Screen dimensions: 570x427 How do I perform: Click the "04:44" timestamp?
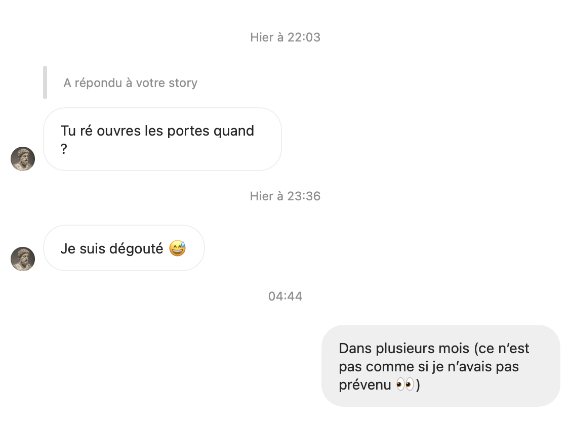285,296
